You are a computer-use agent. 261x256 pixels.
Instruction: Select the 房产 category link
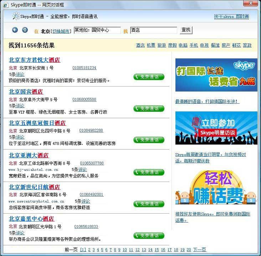(x=226, y=45)
